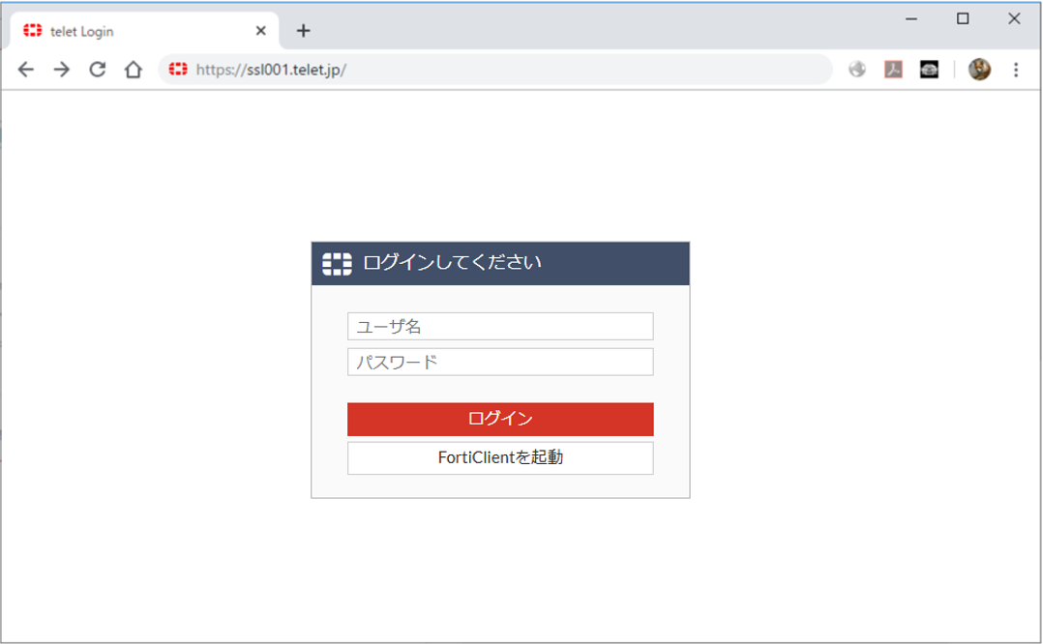Image resolution: width=1043 pixels, height=644 pixels.
Task: Click the red ログイン button
Action: click(x=500, y=419)
